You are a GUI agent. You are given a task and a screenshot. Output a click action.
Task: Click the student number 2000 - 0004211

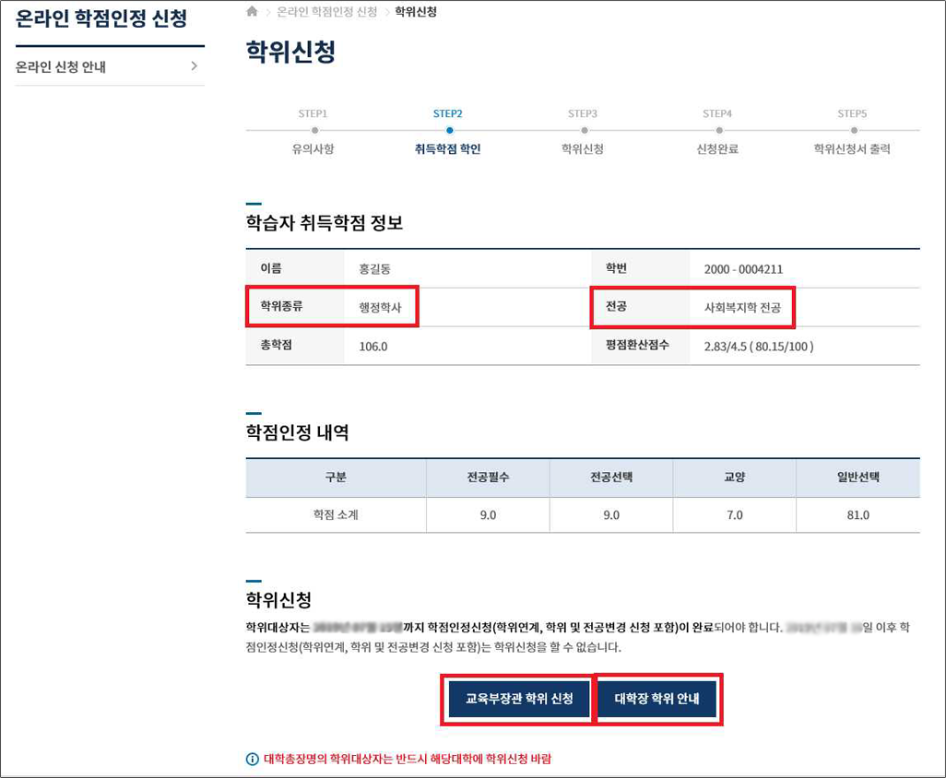tap(743, 269)
